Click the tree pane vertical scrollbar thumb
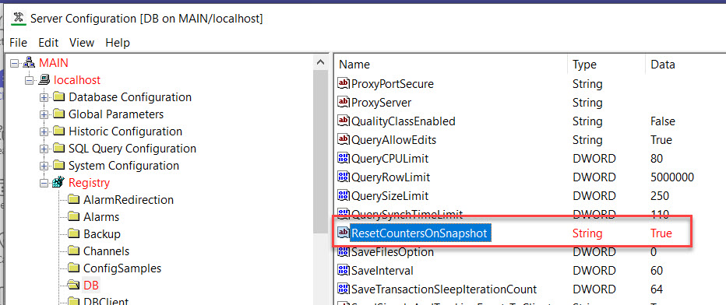This screenshot has height=305, width=726. click(x=320, y=152)
